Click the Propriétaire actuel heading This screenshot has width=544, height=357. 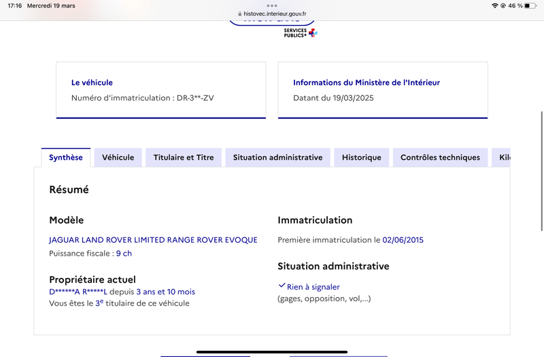tap(92, 279)
